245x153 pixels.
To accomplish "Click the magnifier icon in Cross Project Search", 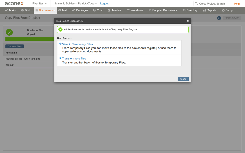I will (196, 3).
